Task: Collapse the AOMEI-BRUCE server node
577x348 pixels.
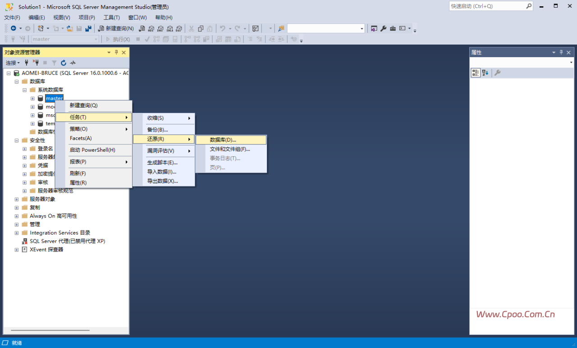Action: click(9, 73)
